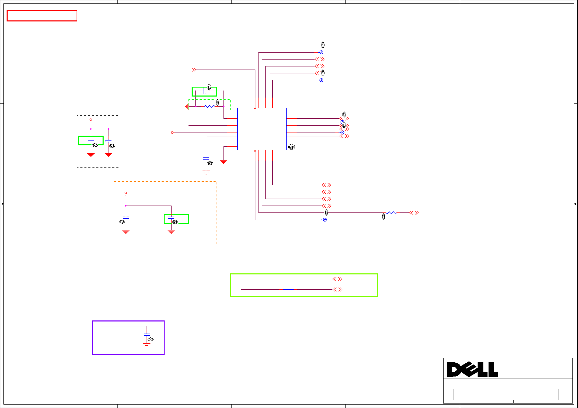Select topmost bidirectional connector above IC

[x=319, y=60]
